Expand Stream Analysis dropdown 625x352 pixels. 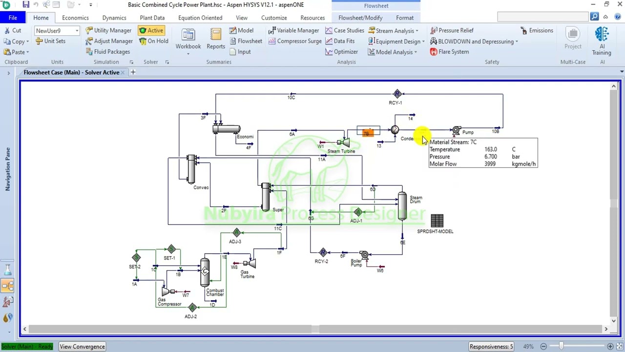[x=417, y=31]
